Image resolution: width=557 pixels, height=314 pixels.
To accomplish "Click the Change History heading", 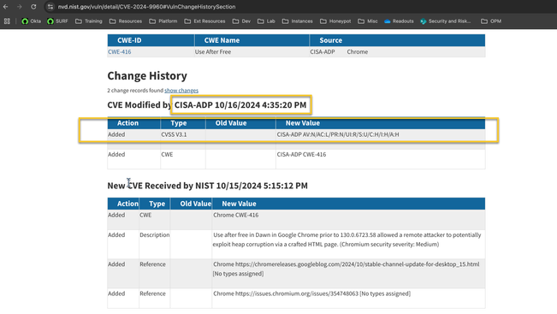I will coord(147,75).
